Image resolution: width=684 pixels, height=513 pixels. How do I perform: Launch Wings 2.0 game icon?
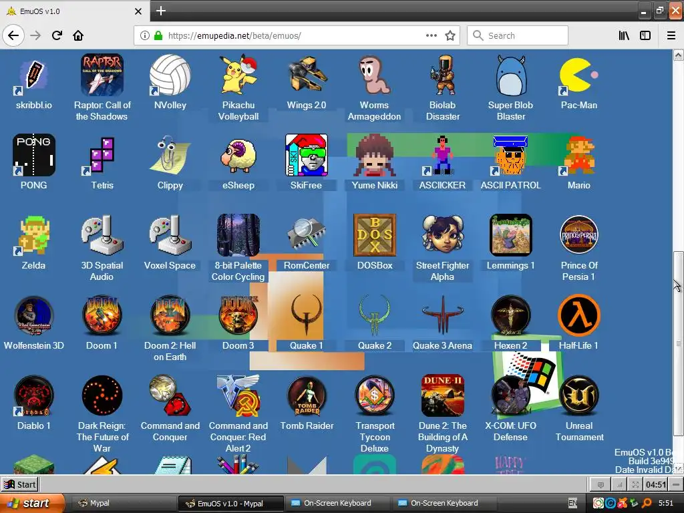306,75
